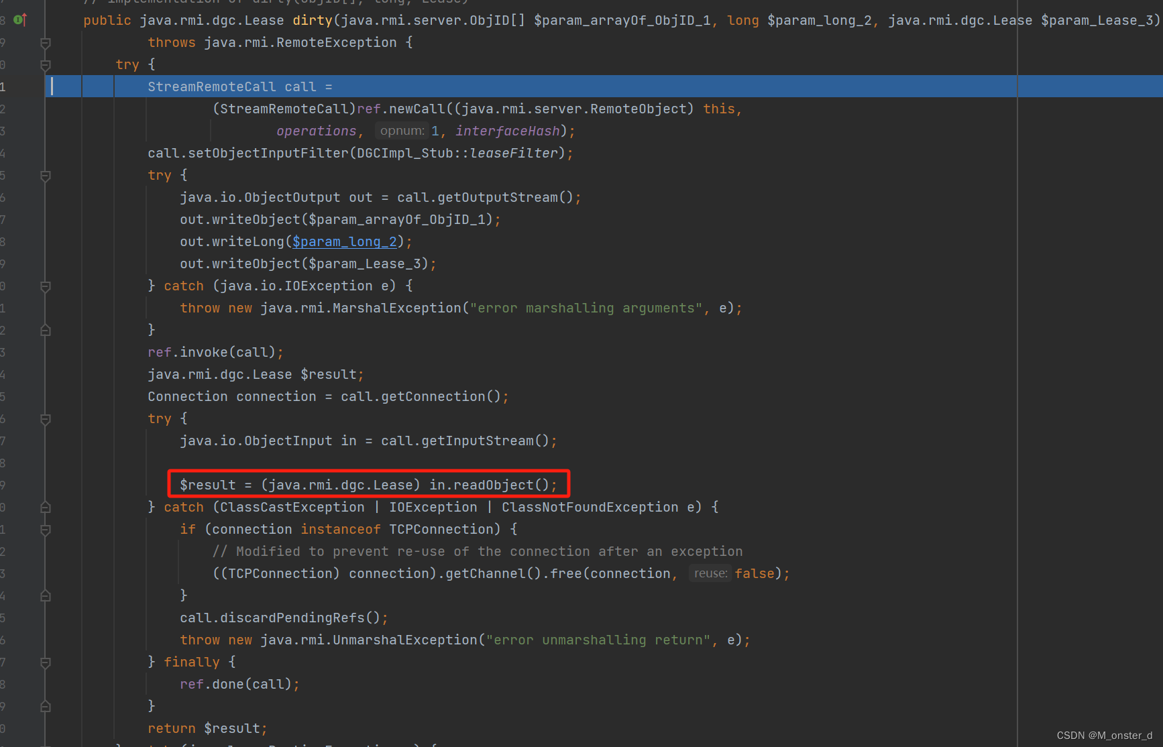
Task: Click ClassNotFoundException in the catch clause
Action: (x=590, y=507)
